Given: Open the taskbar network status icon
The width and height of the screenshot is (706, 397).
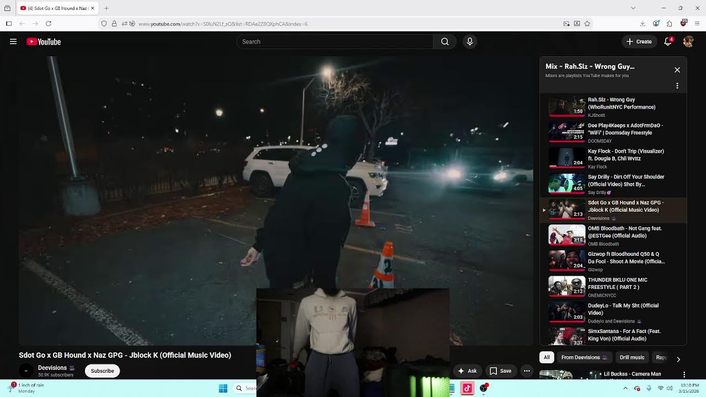Looking at the screenshot, I should (661, 388).
